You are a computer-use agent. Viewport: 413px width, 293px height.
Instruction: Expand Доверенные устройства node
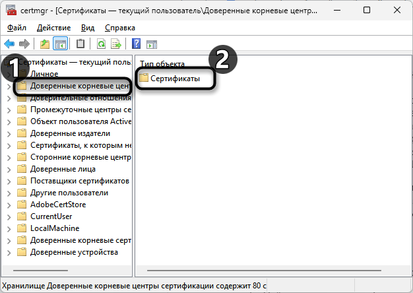click(x=9, y=253)
